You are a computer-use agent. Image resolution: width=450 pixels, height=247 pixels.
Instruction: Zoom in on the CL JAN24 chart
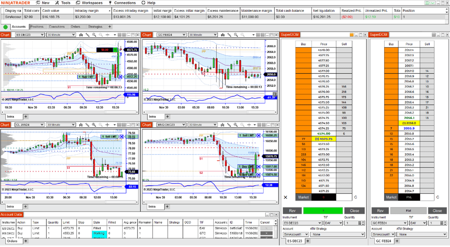coord(94,125)
